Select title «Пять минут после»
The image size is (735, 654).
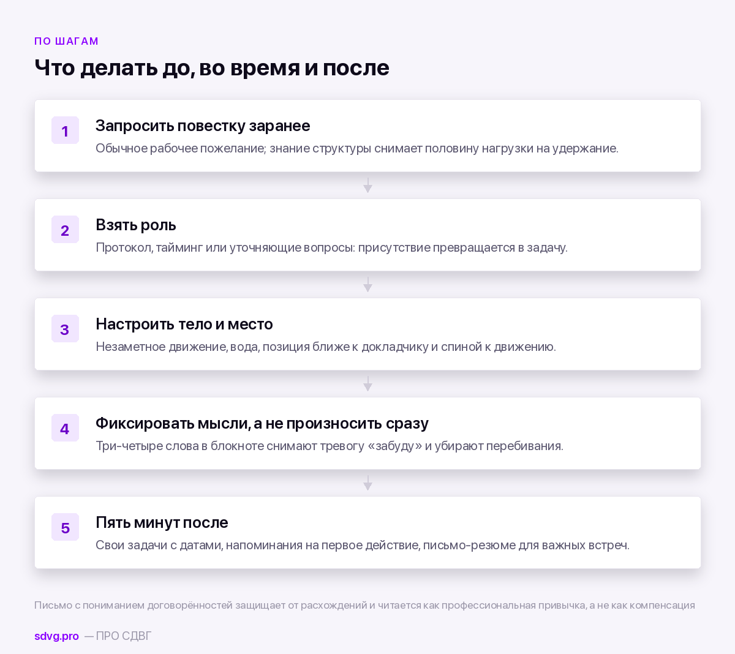click(162, 522)
